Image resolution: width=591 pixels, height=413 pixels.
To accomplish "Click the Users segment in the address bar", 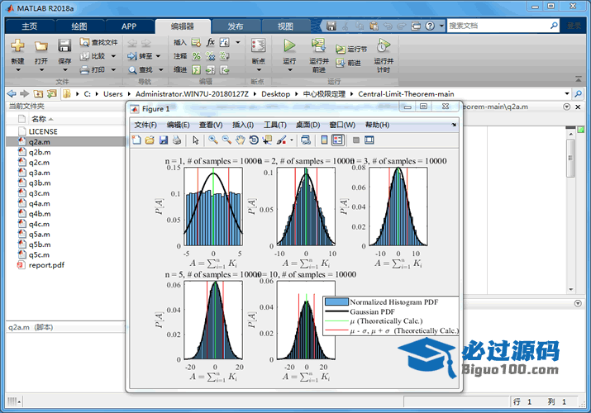I will tap(113, 93).
